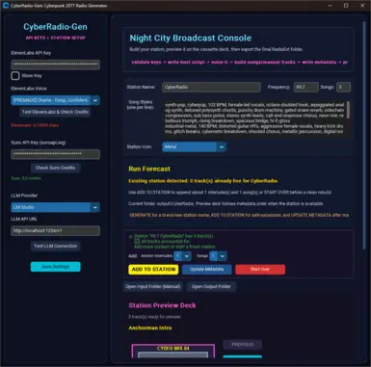This screenshot has width=371, height=367.
Task: Click the Song Styles text area scrollbar
Action: (x=348, y=110)
